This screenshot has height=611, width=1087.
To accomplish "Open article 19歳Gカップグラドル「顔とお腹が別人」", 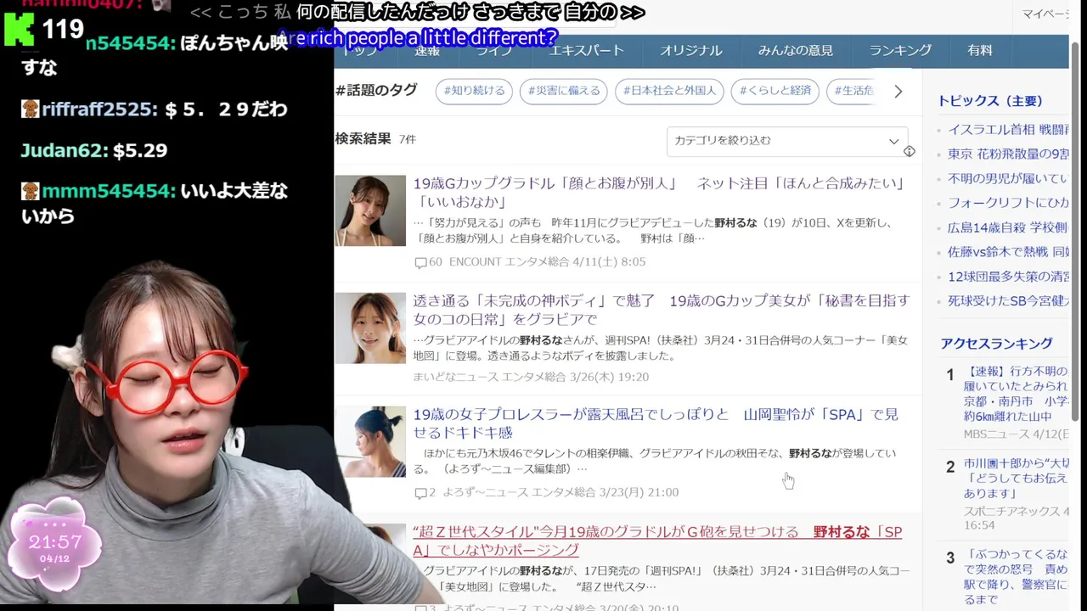I will coord(661,192).
